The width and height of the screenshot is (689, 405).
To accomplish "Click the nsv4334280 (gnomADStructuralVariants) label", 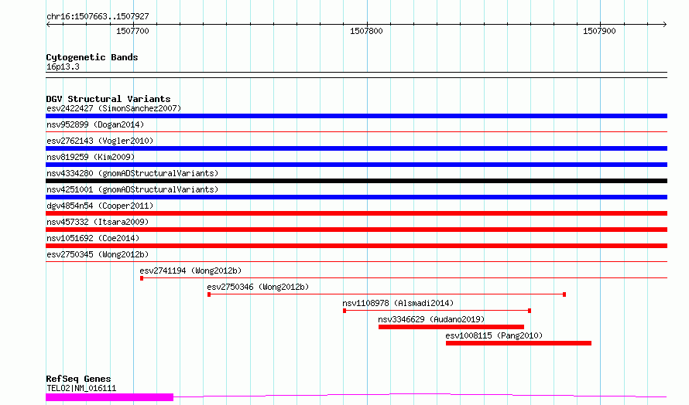I will [132, 173].
